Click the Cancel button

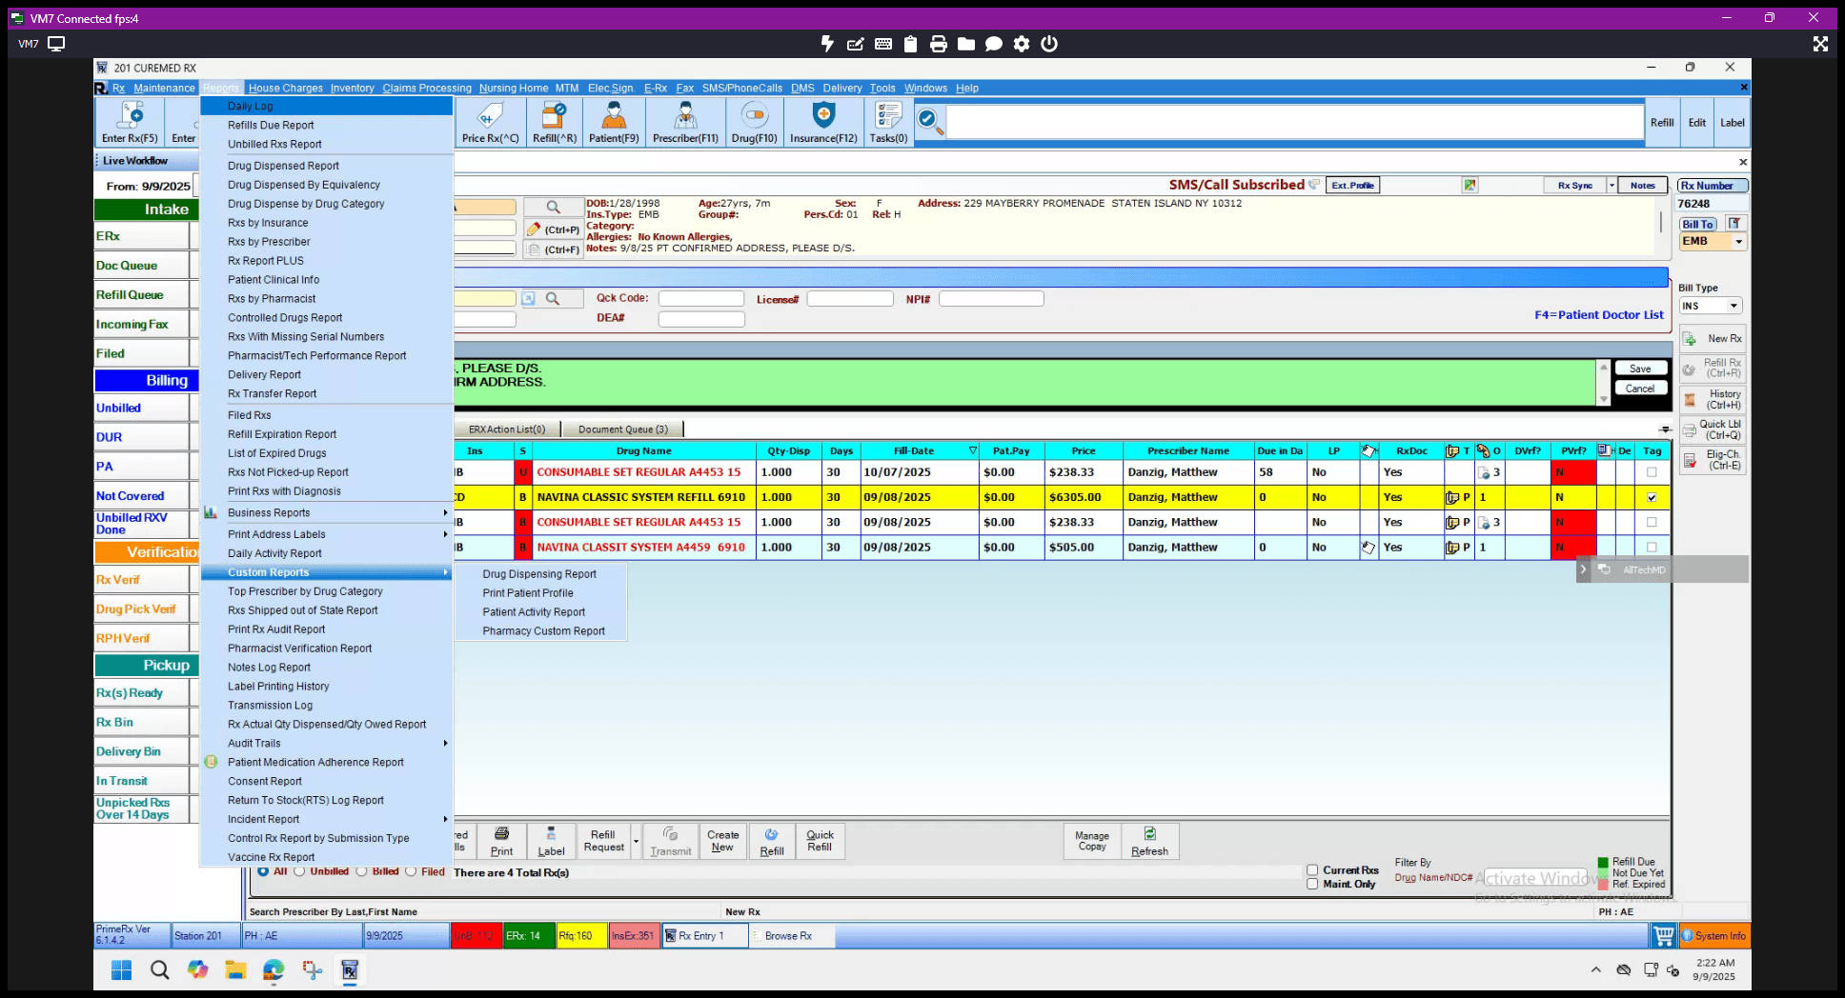click(1640, 389)
